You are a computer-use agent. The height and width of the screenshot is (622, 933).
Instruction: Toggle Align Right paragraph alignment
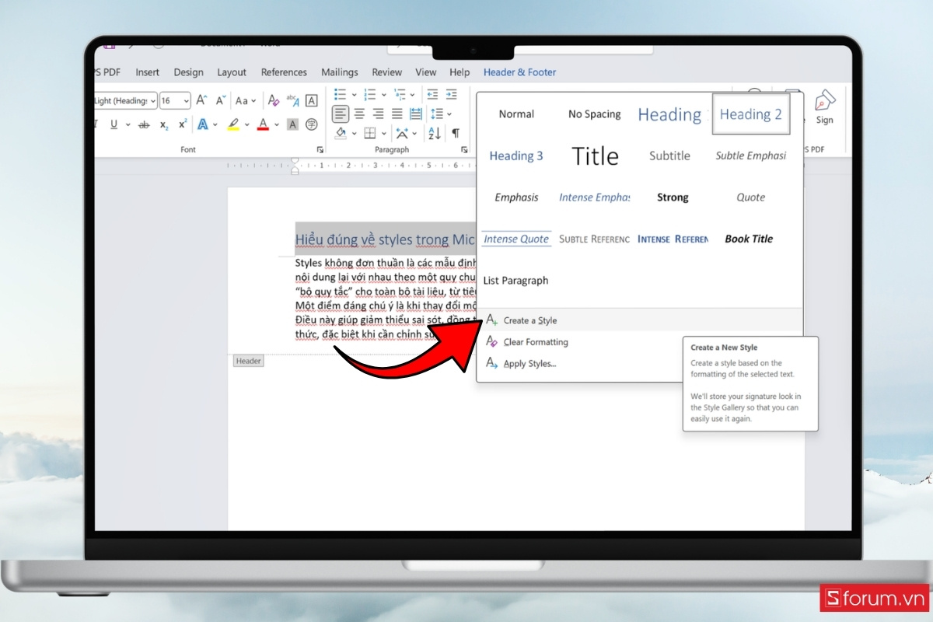click(x=378, y=114)
